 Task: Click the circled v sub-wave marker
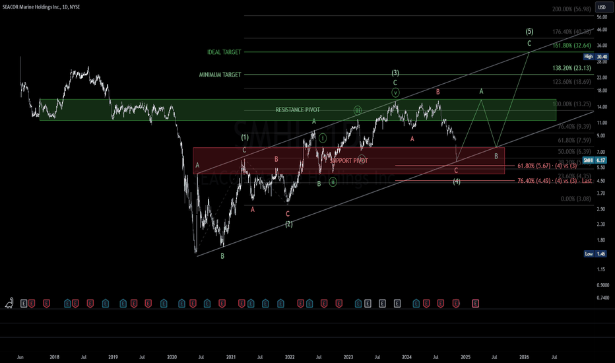[x=395, y=92]
